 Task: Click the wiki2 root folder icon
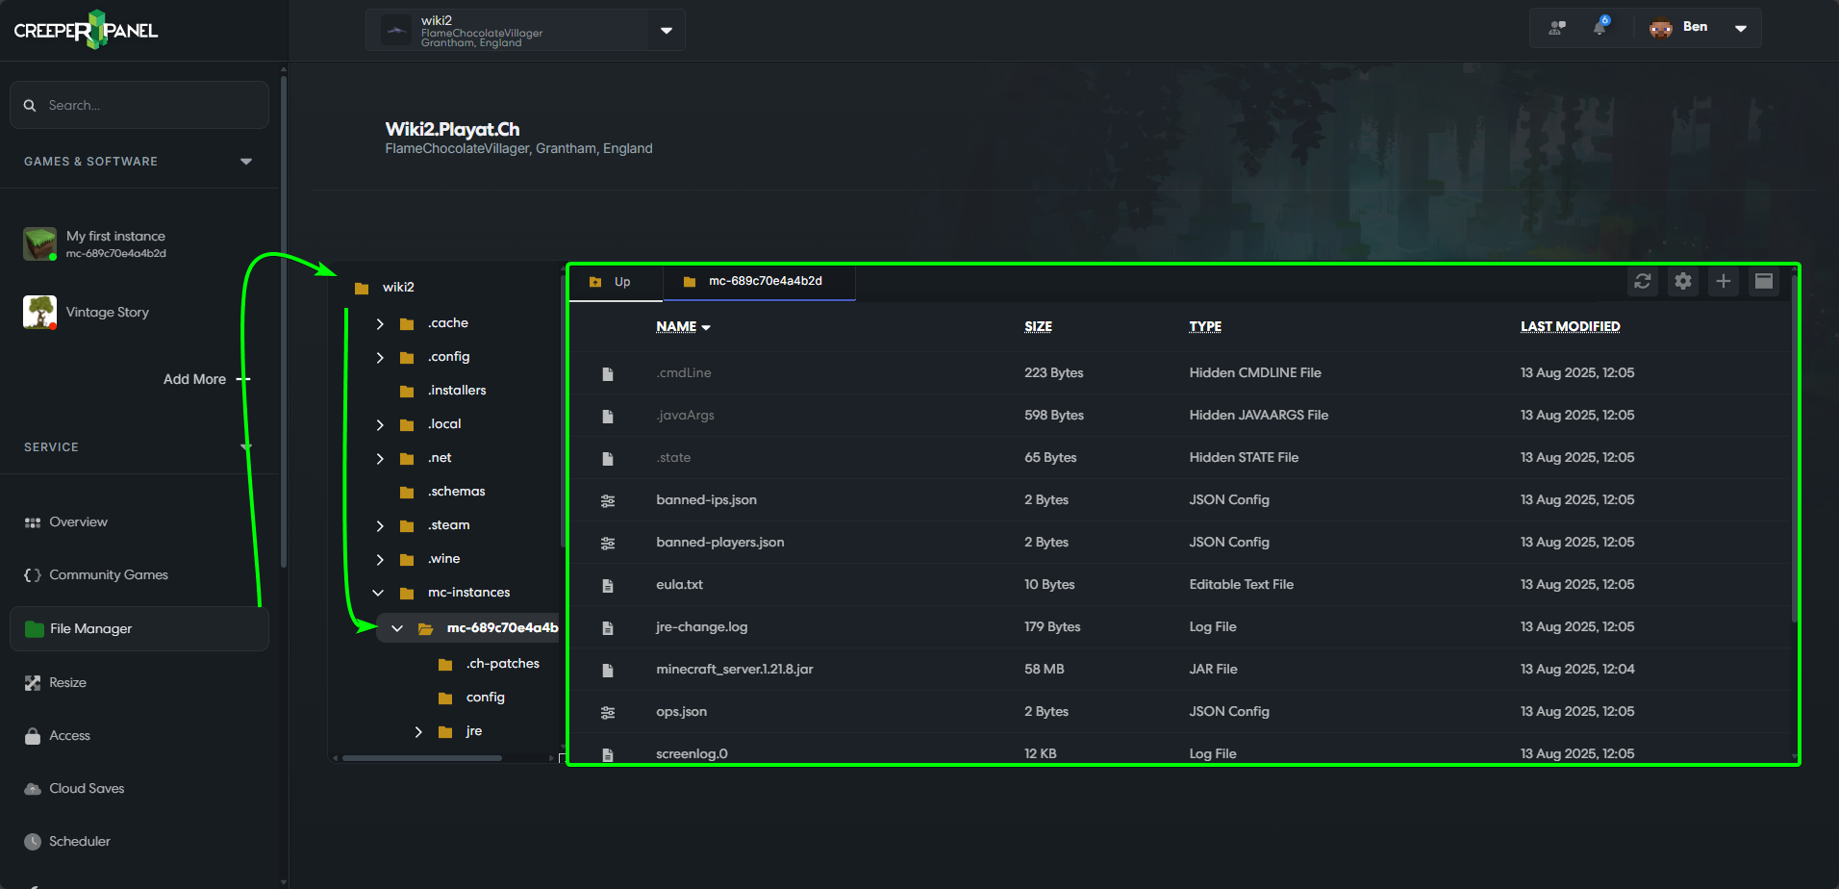click(362, 288)
